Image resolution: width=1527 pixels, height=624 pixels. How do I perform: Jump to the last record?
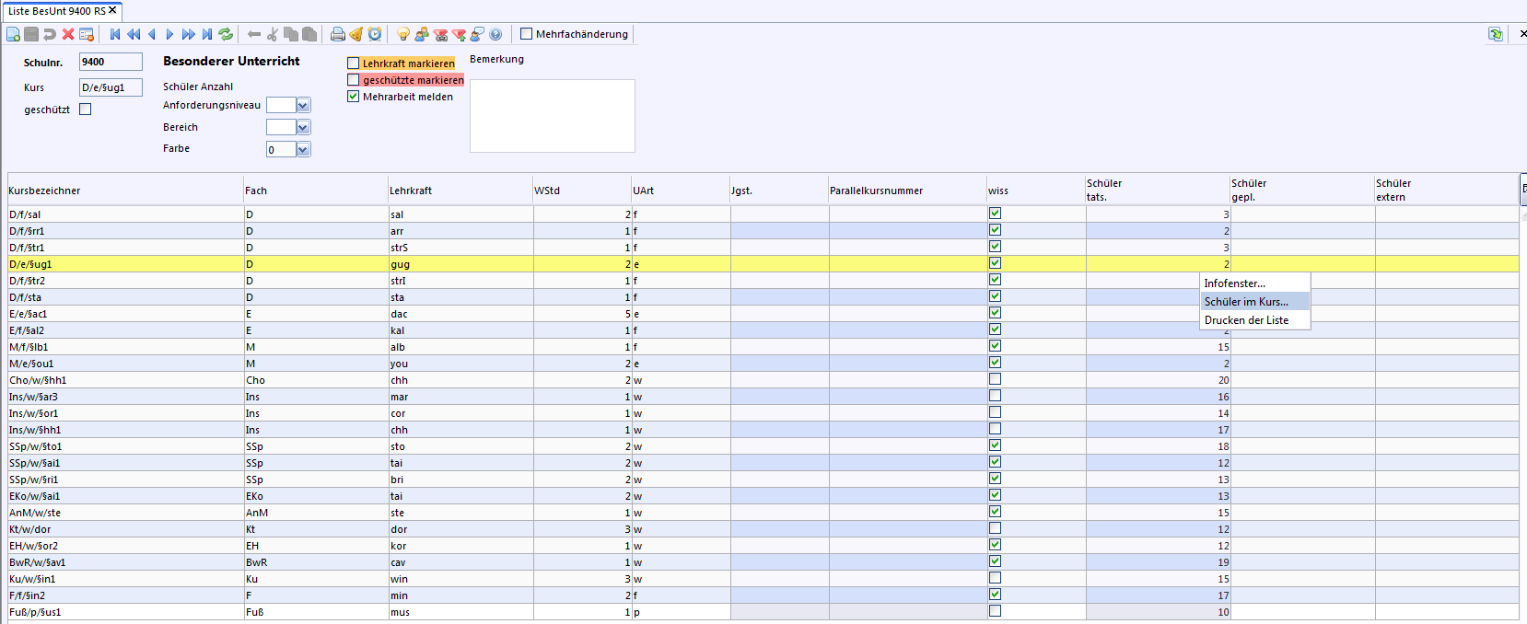click(x=207, y=34)
